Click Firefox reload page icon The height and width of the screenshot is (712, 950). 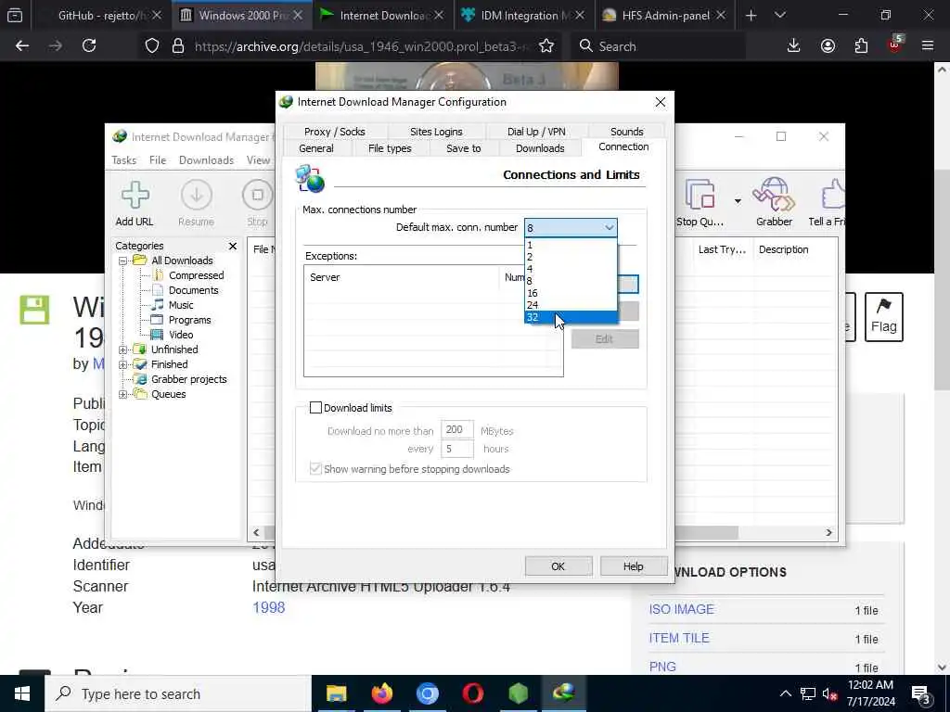[89, 46]
